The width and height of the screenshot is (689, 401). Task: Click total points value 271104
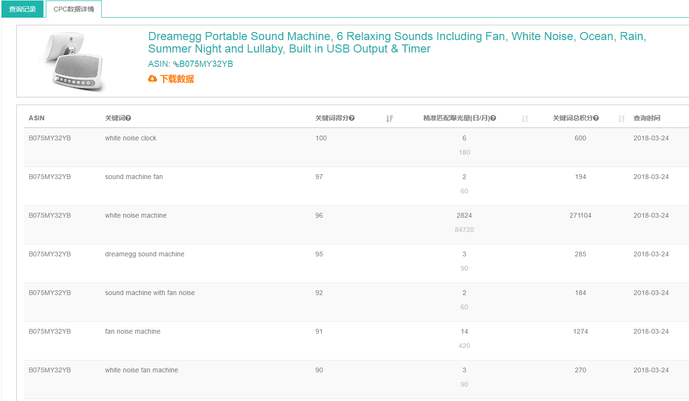click(x=581, y=215)
